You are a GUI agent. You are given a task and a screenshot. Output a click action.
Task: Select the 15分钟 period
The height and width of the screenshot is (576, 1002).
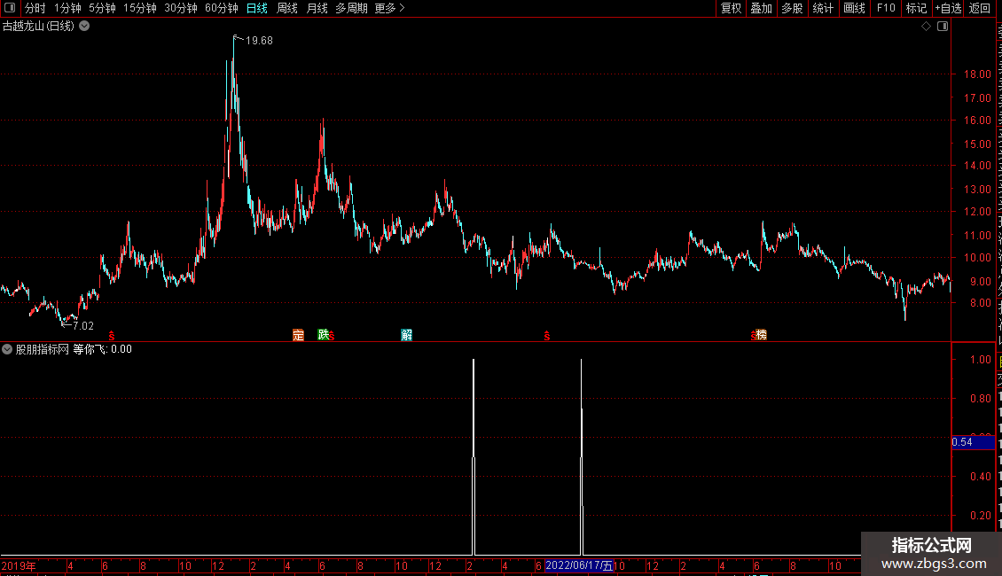140,8
